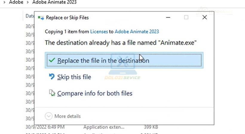Click Adobe Animate 2023 breadcrumb segment
Viewport: 245px width, 134px height.
54,2
